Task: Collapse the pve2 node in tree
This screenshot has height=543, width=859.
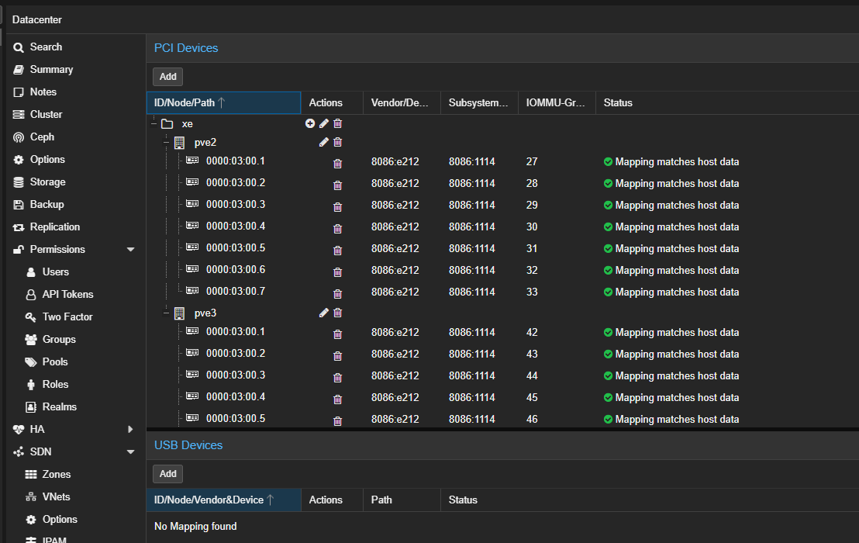Action: coord(166,143)
